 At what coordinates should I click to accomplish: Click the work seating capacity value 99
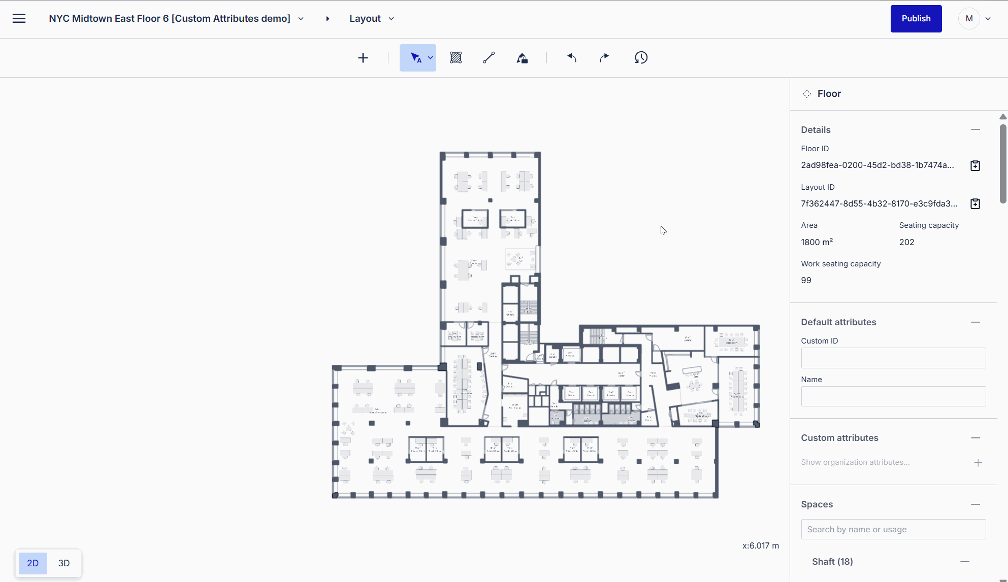pos(806,281)
